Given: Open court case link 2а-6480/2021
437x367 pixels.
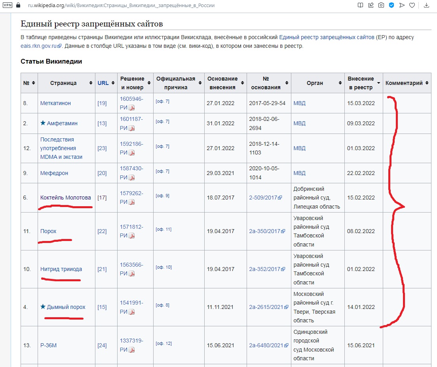Looking at the screenshot, I should pyautogui.click(x=269, y=345).
